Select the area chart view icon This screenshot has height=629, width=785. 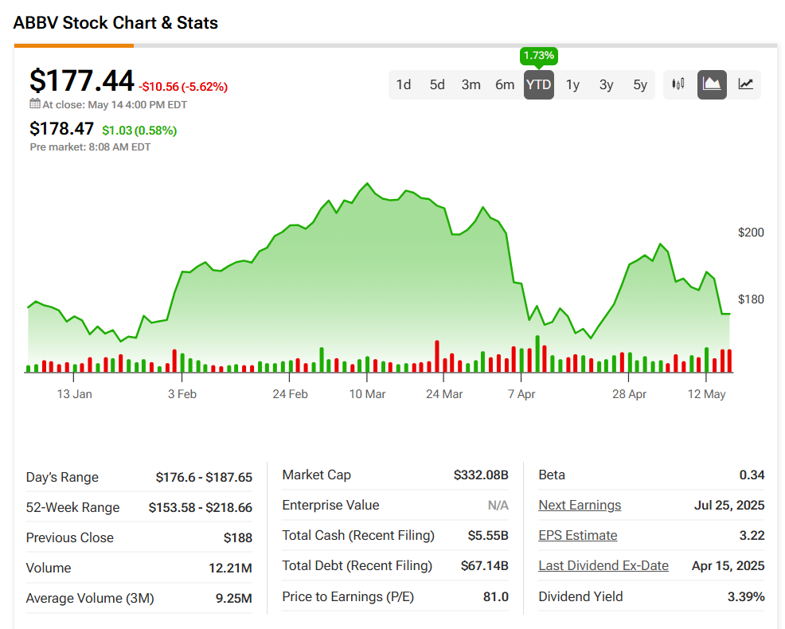(x=712, y=84)
